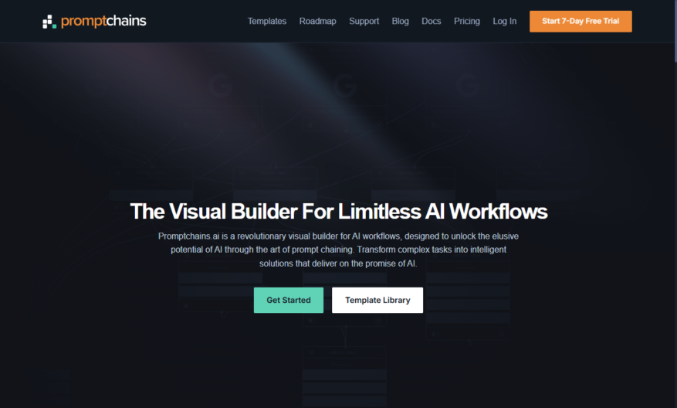View the Pricing page
This screenshot has width=677, height=408.
tap(467, 21)
